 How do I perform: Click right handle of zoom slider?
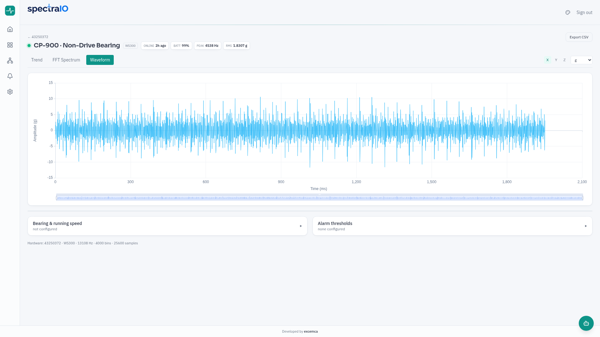tap(583, 198)
